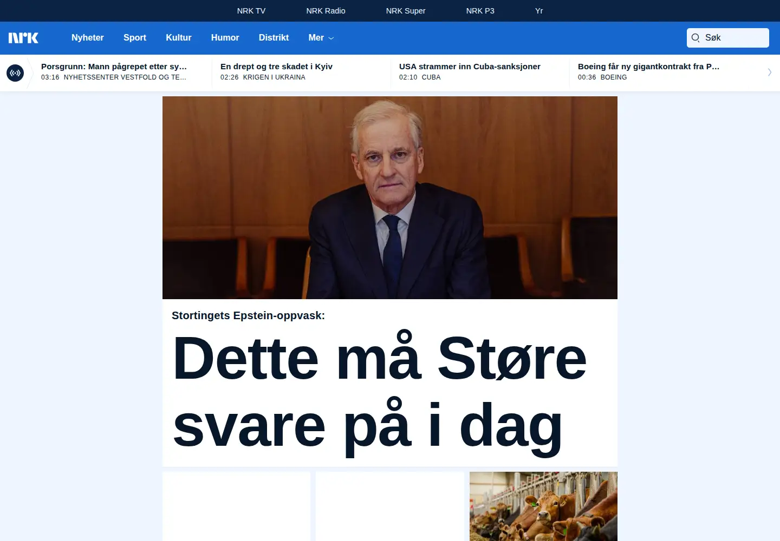Click the 'CUBA' tag label
This screenshot has height=541, width=780.
click(x=431, y=77)
